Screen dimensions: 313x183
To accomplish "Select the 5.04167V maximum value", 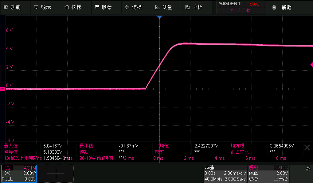I will tap(53, 146).
